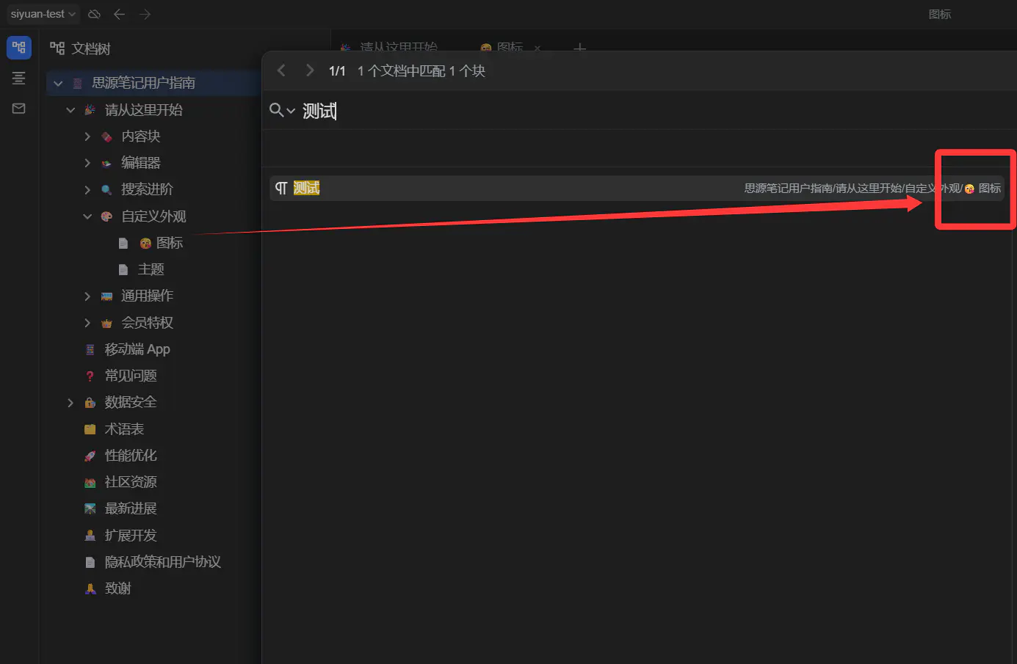Screen dimensions: 1017x664
Task: Open the outline panel in the dock
Action: (19, 79)
